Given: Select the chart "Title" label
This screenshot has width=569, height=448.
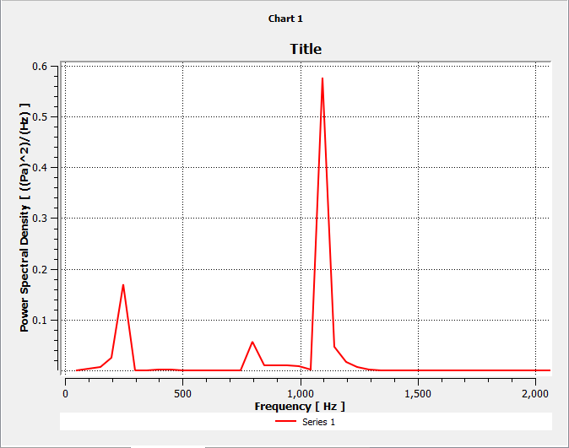Looking at the screenshot, I should 306,49.
